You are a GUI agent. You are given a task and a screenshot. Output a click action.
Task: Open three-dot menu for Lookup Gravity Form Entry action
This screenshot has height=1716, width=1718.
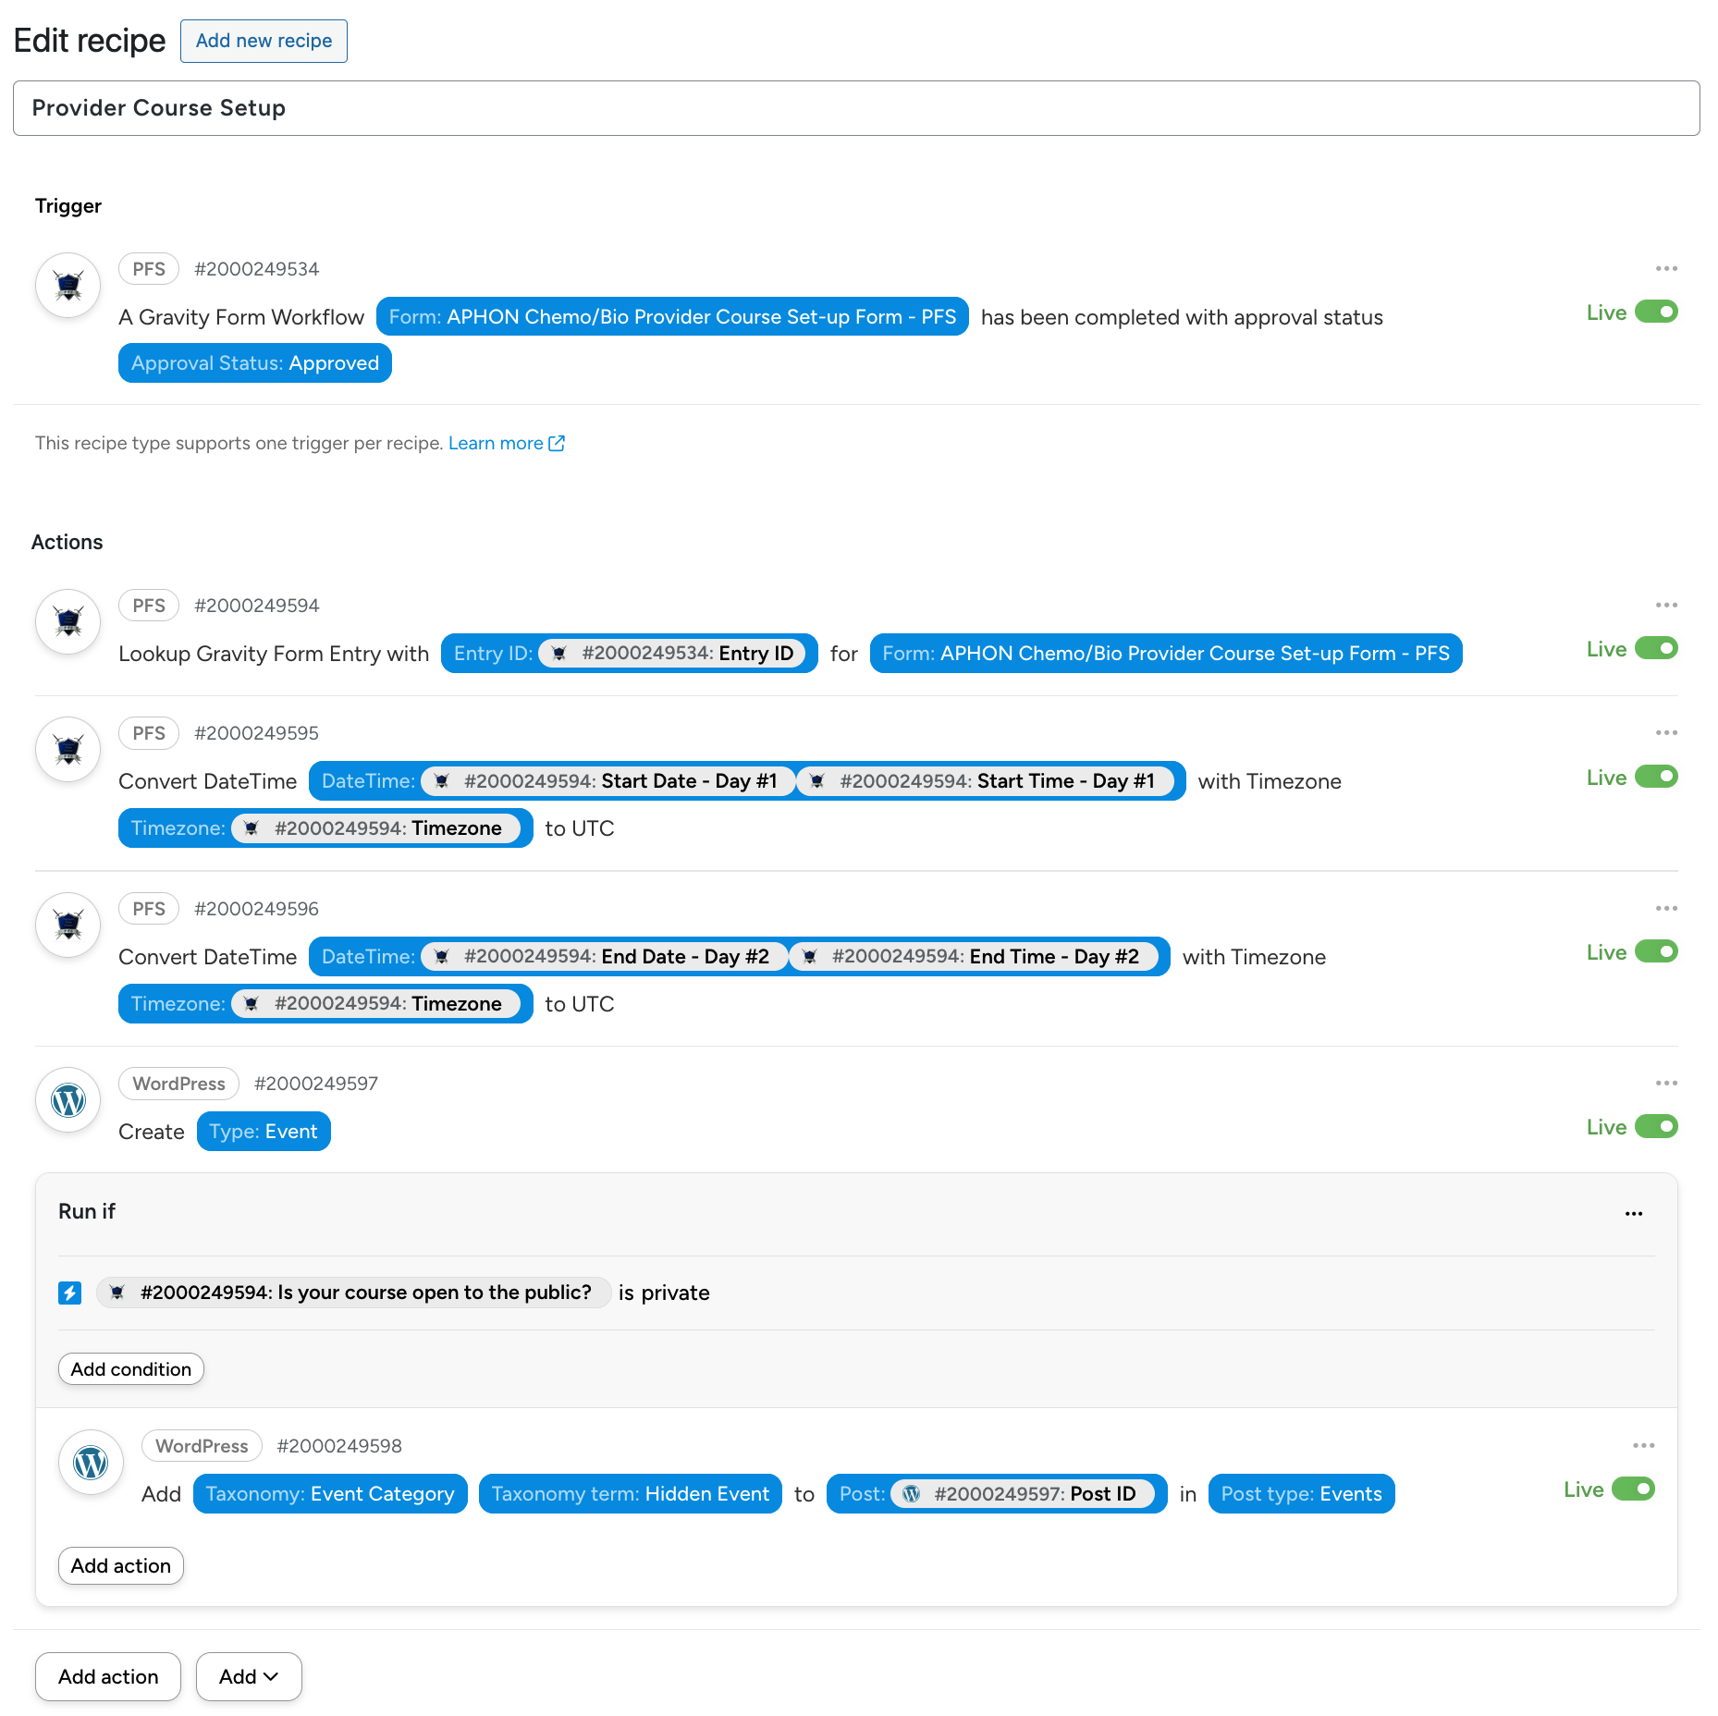click(x=1666, y=606)
